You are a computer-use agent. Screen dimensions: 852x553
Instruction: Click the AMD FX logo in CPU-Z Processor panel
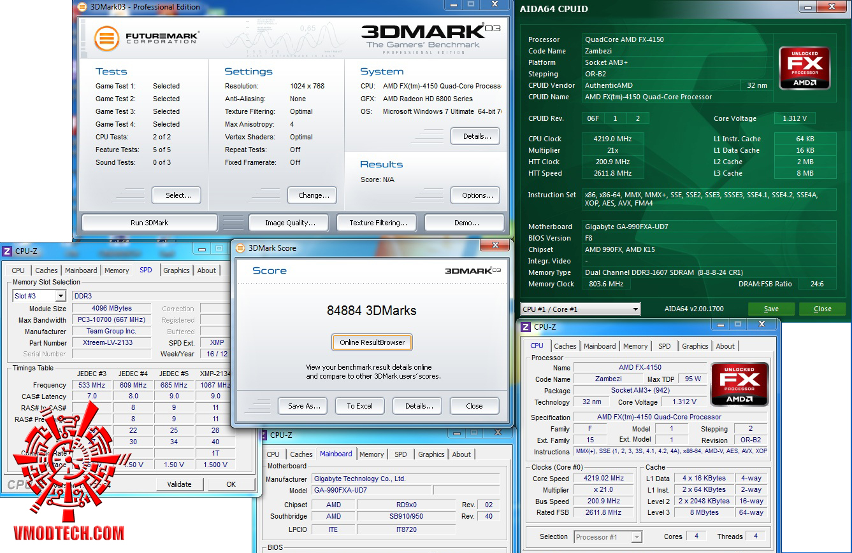click(x=739, y=385)
